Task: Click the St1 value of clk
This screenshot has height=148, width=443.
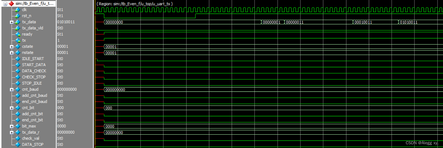Action: click(60, 10)
